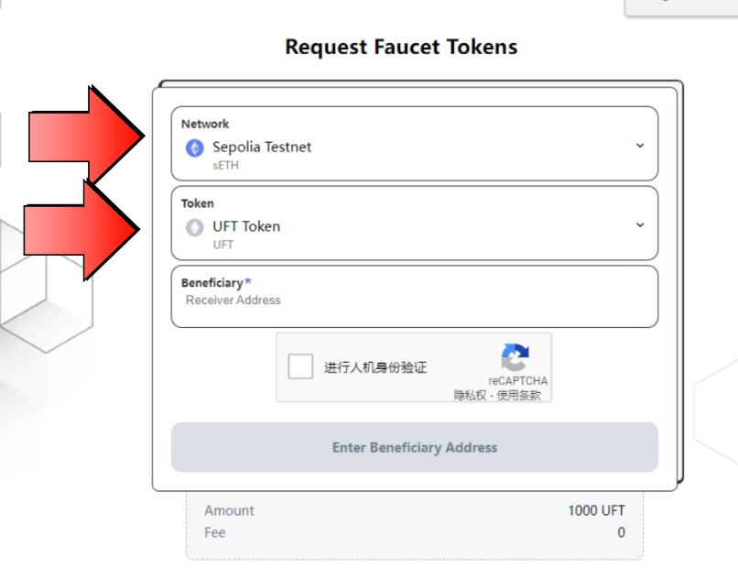Click the UFT Token coin icon
The image size is (738, 579).
coord(194,227)
